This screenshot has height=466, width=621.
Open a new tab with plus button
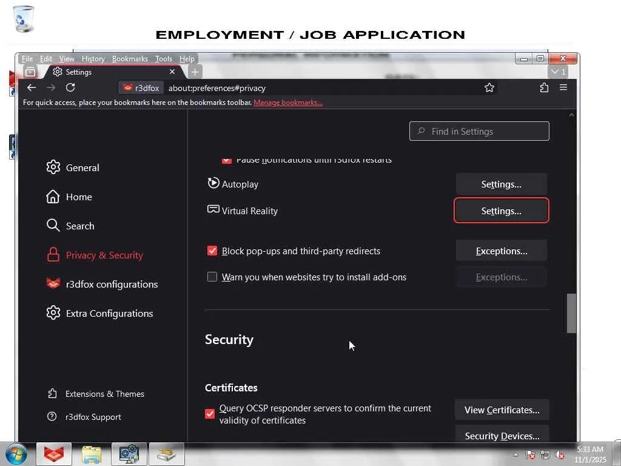tap(195, 72)
